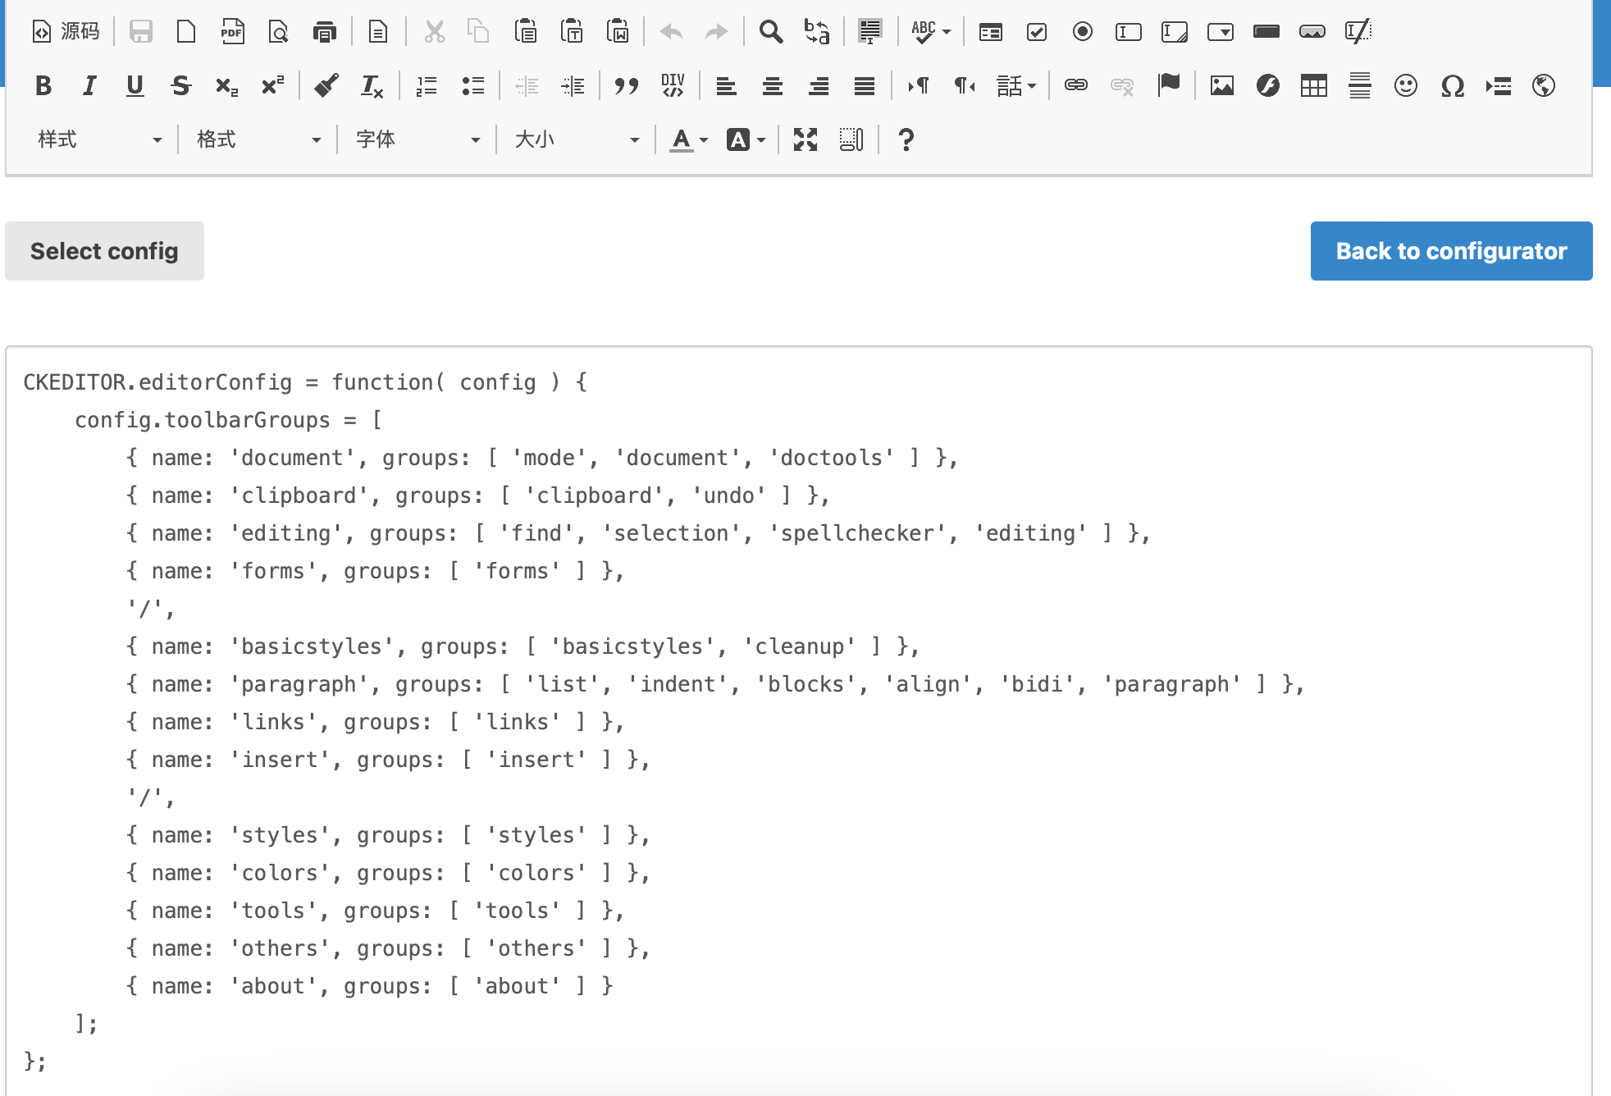
Task: Insert special character with Omega icon
Action: [1452, 85]
